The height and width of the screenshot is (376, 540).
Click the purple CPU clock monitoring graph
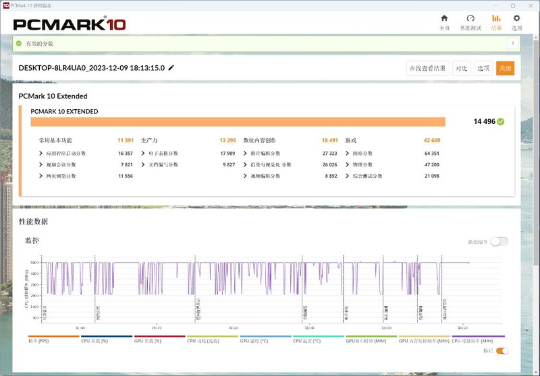click(271, 288)
